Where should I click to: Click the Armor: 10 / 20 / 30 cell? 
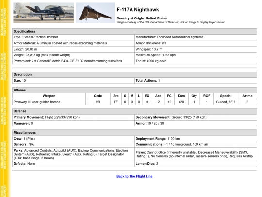point(196,123)
